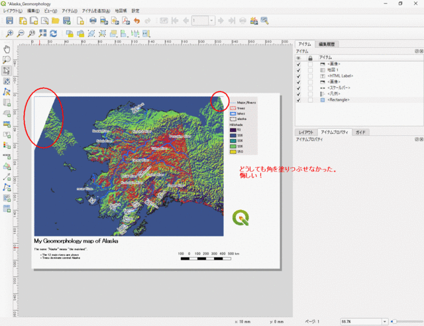Choose the Add shape tool
424x326 pixels.
(x=7, y=166)
